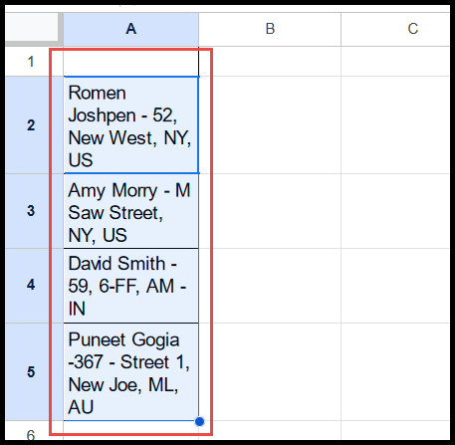Click cell B4 beside David Smith
This screenshot has width=455, height=445.
click(270, 285)
